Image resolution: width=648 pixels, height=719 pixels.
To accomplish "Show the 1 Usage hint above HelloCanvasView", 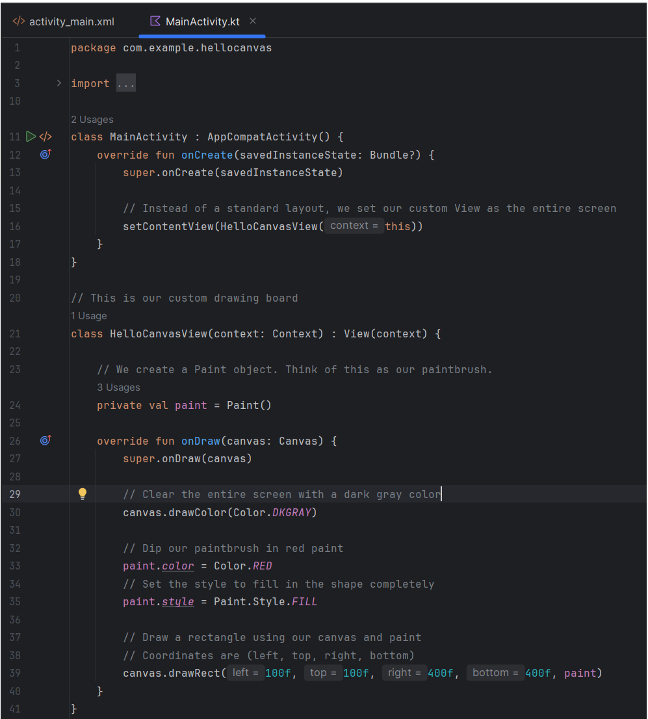I will point(89,315).
